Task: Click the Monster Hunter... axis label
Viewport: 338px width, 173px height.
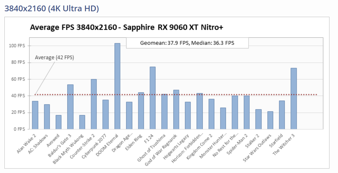Action: coord(213,147)
